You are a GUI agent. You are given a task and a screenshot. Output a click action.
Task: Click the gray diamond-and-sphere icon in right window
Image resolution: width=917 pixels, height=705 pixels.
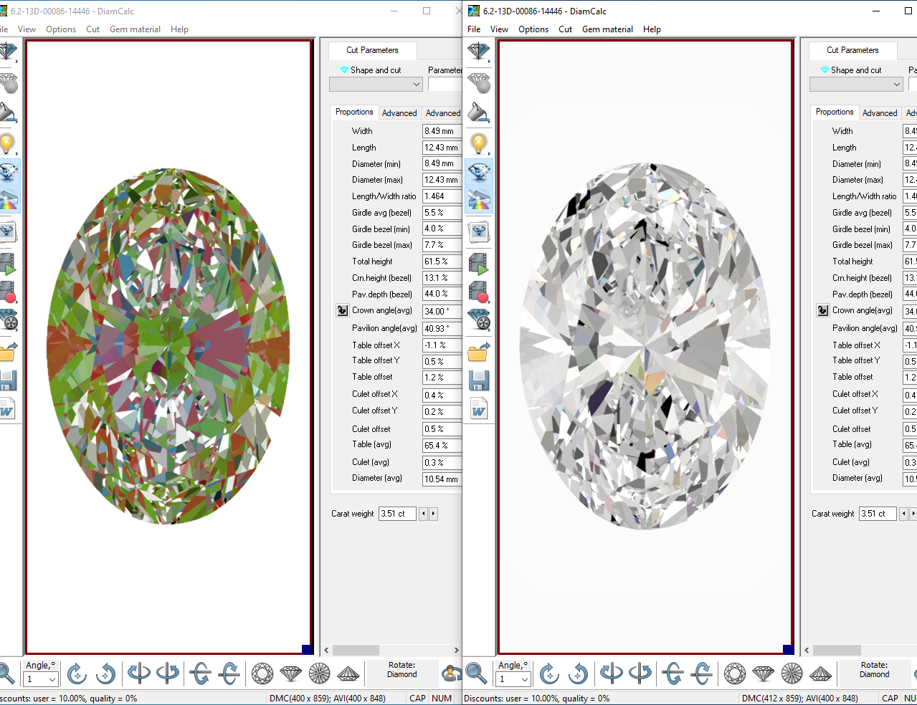point(479,82)
